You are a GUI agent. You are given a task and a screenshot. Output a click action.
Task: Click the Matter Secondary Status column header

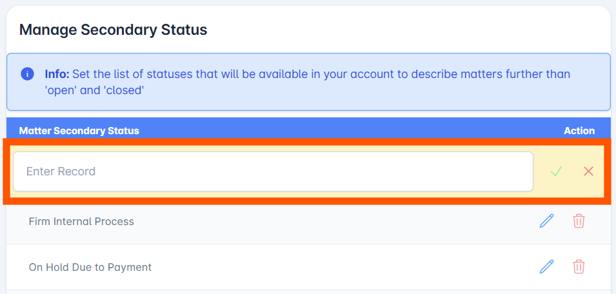[x=79, y=131]
